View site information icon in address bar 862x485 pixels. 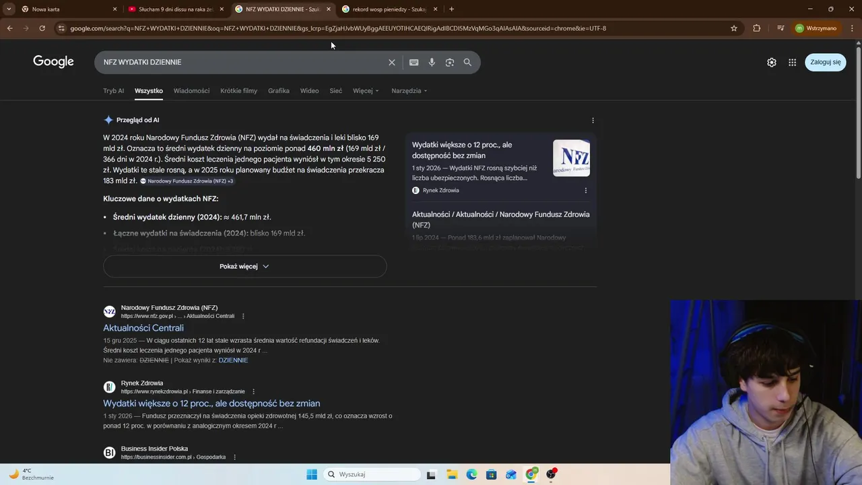pos(61,28)
